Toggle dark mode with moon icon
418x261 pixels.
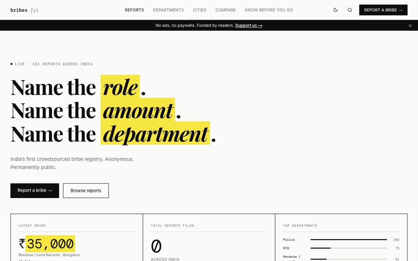click(x=335, y=10)
